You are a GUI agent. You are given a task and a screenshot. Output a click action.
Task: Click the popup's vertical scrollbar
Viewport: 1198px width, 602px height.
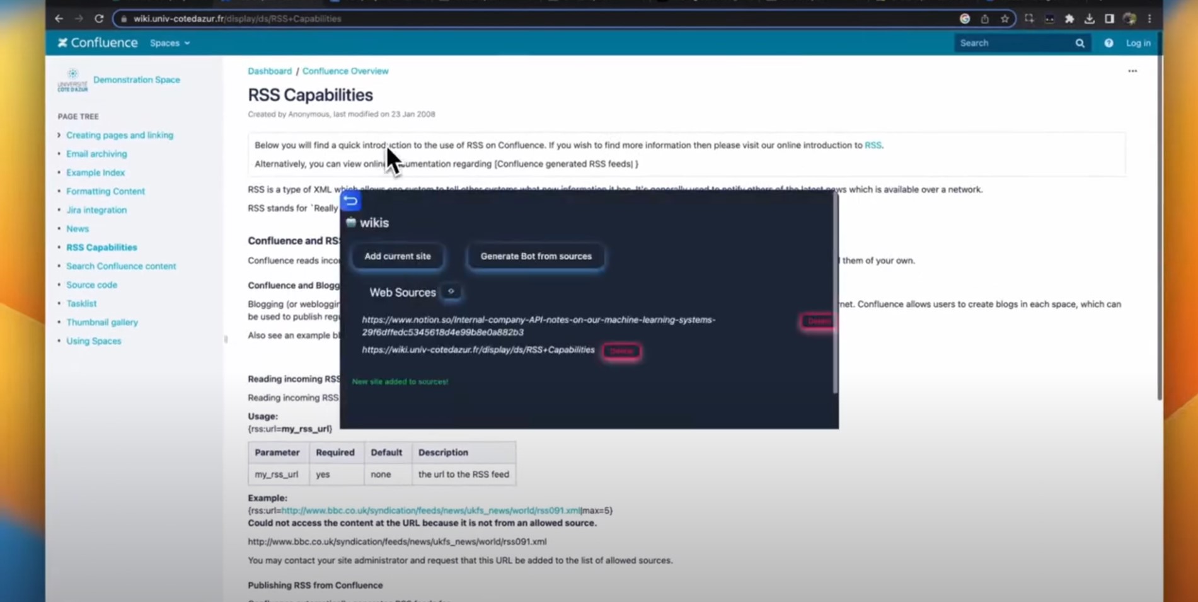tap(835, 293)
